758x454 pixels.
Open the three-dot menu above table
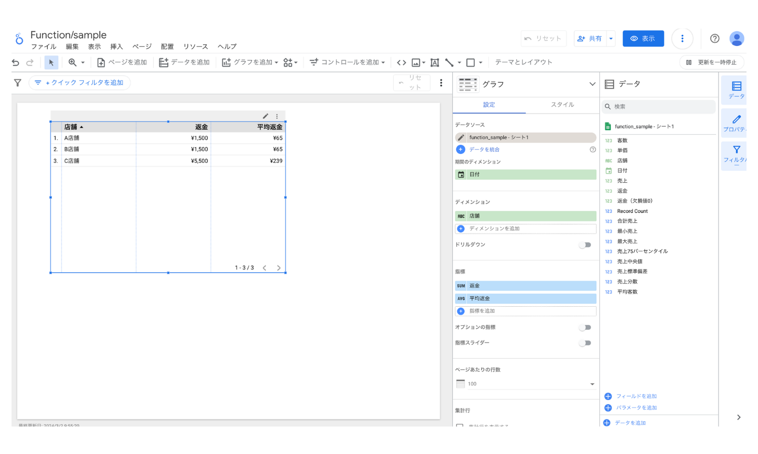tap(277, 116)
